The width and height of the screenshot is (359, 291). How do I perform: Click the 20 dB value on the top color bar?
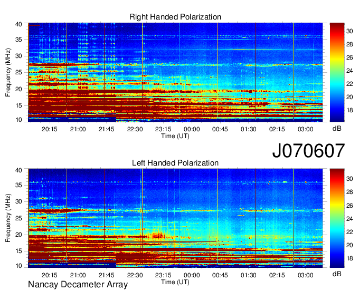click(x=349, y=98)
